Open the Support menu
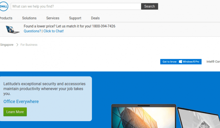The image size is (220, 128). (x=75, y=18)
